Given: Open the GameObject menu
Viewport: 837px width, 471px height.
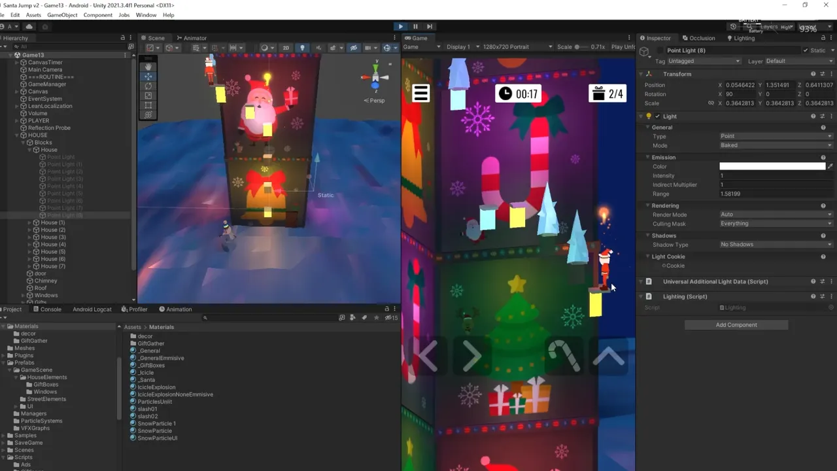Looking at the screenshot, I should point(62,15).
